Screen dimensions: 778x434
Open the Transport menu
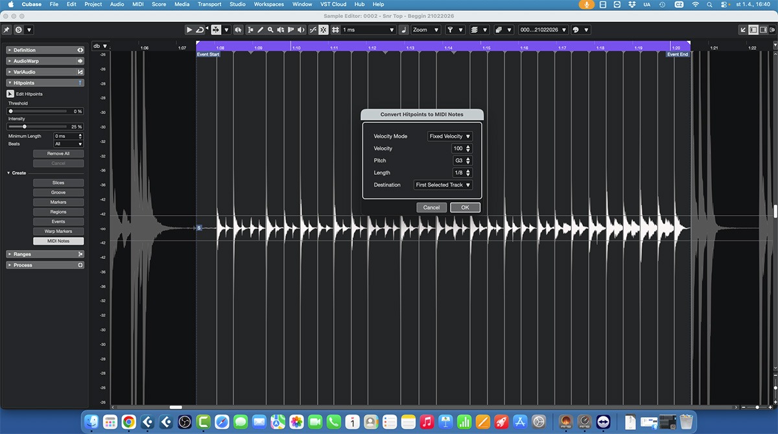coord(209,5)
